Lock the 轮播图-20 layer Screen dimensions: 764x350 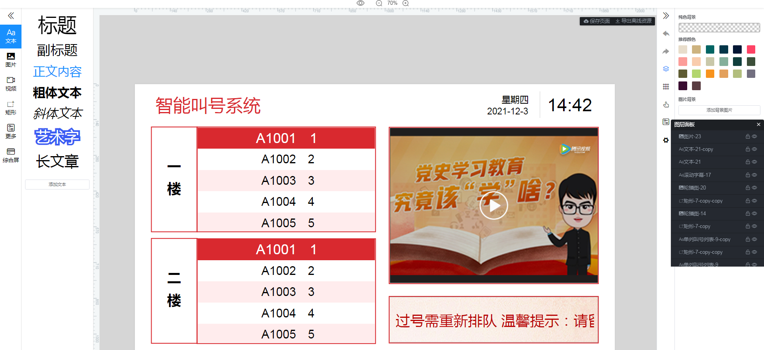tap(748, 188)
